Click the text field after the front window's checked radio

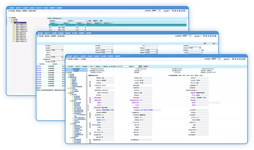122,66
